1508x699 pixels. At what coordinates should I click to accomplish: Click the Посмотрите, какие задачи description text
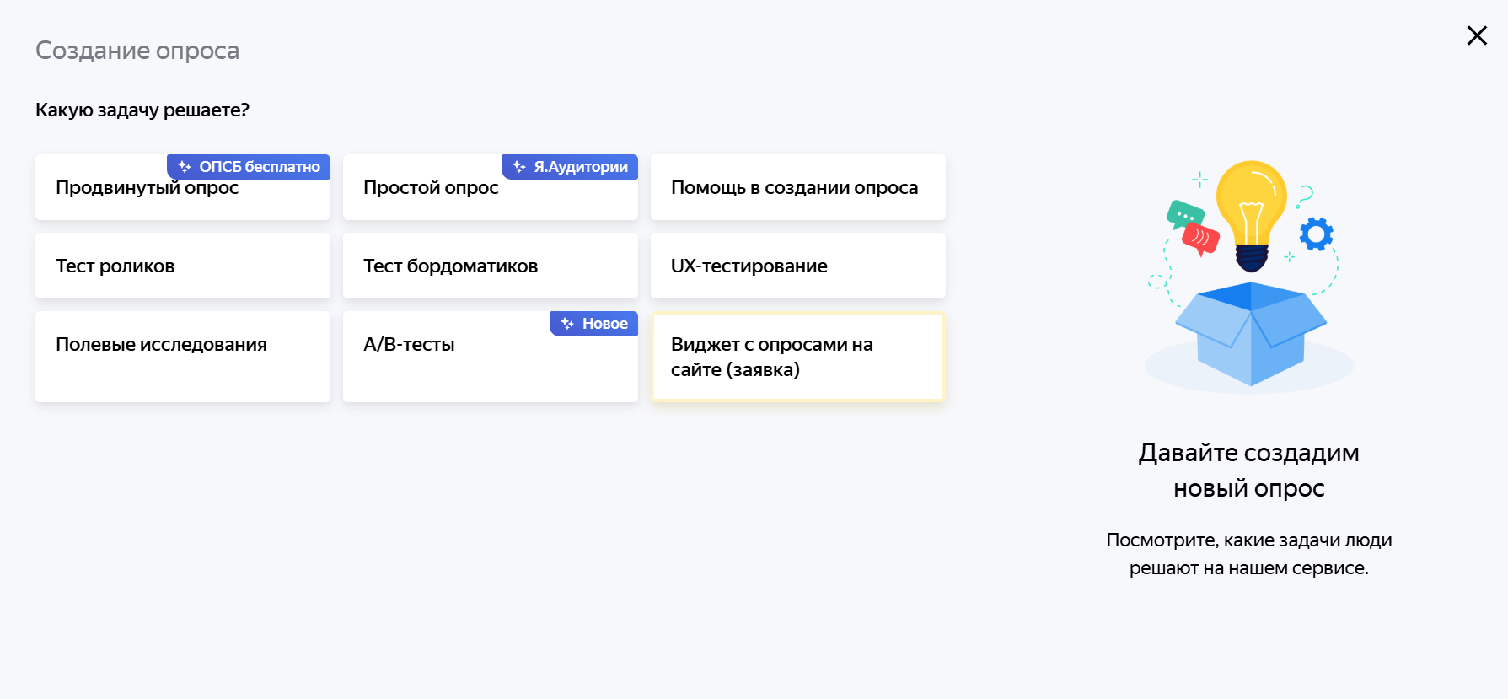pos(1248,554)
